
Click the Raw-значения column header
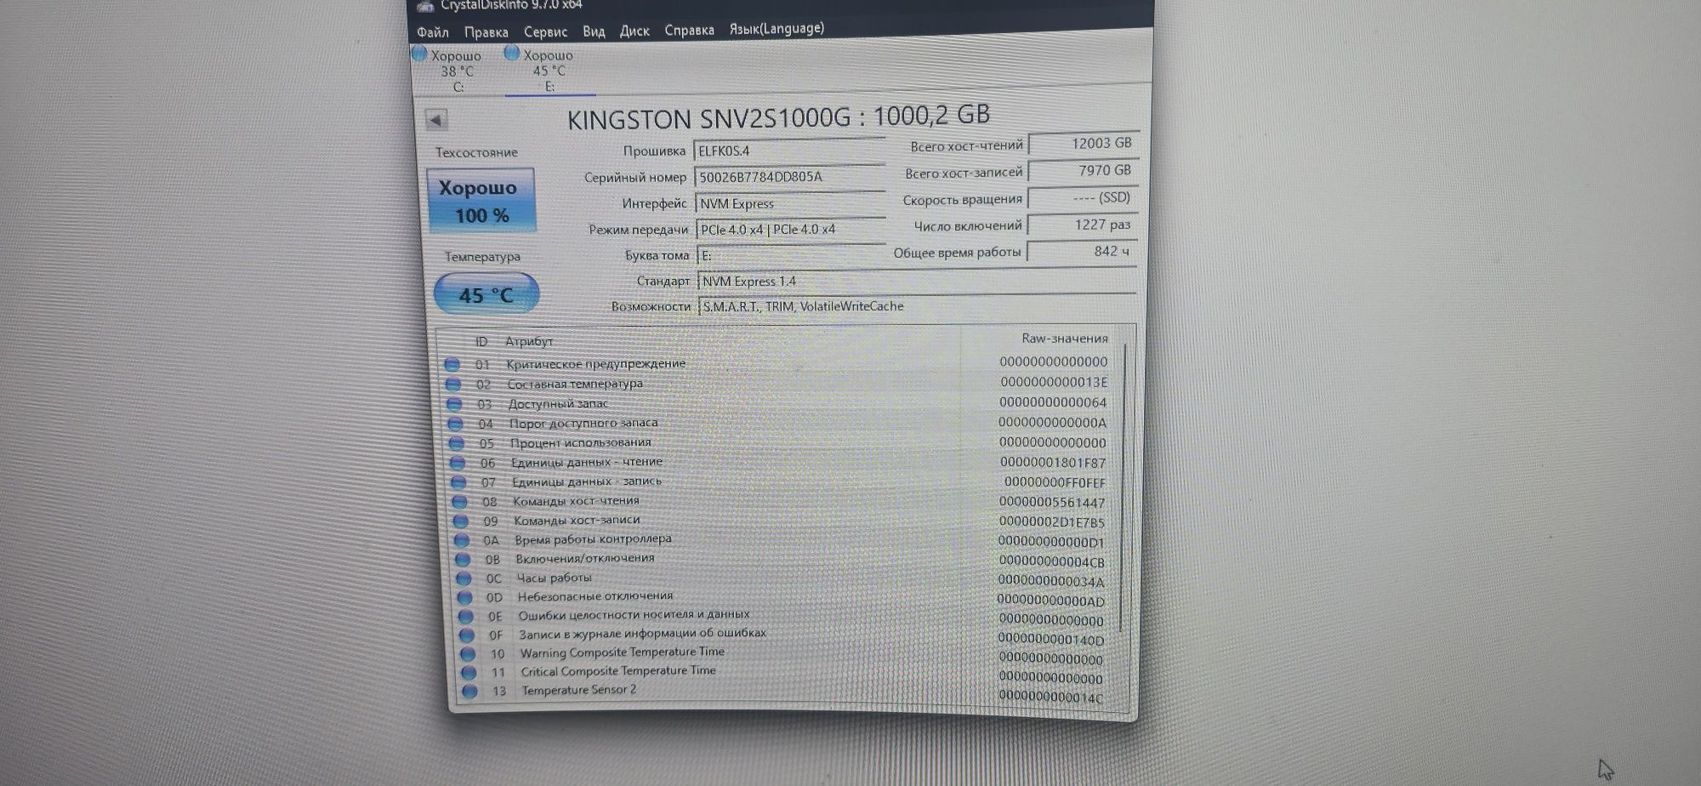pos(1064,339)
